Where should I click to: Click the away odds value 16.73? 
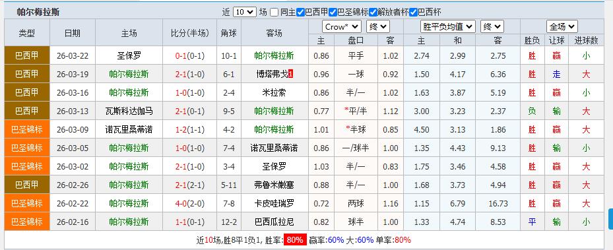[x=498, y=204]
